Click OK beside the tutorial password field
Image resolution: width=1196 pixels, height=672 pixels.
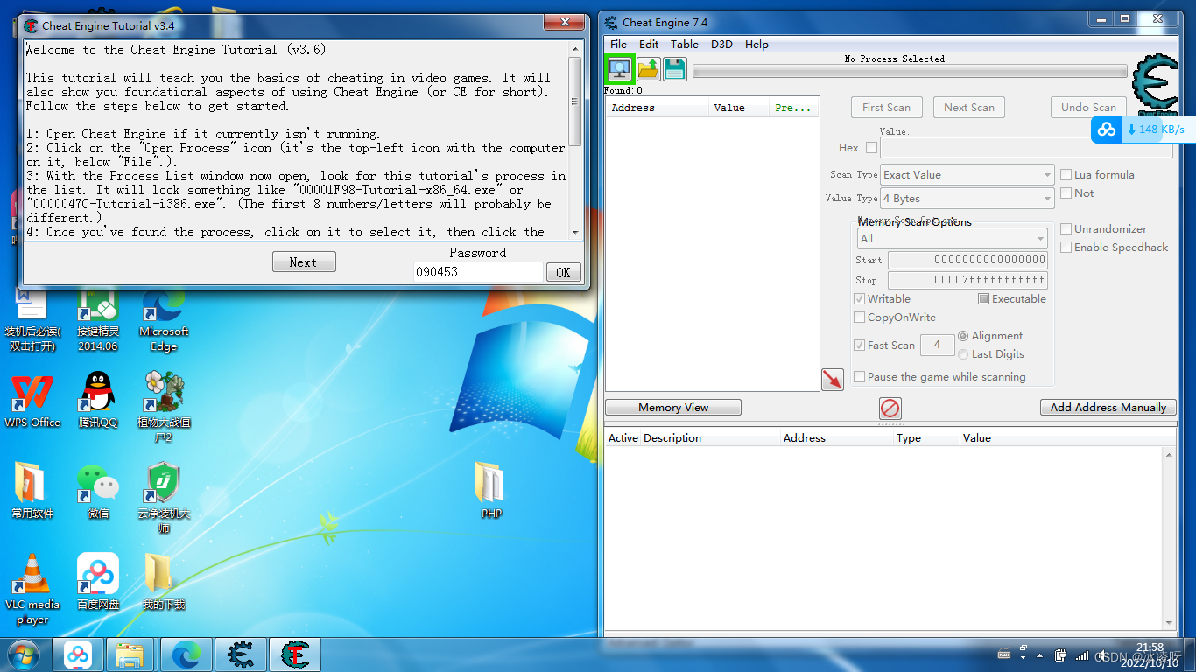click(563, 272)
